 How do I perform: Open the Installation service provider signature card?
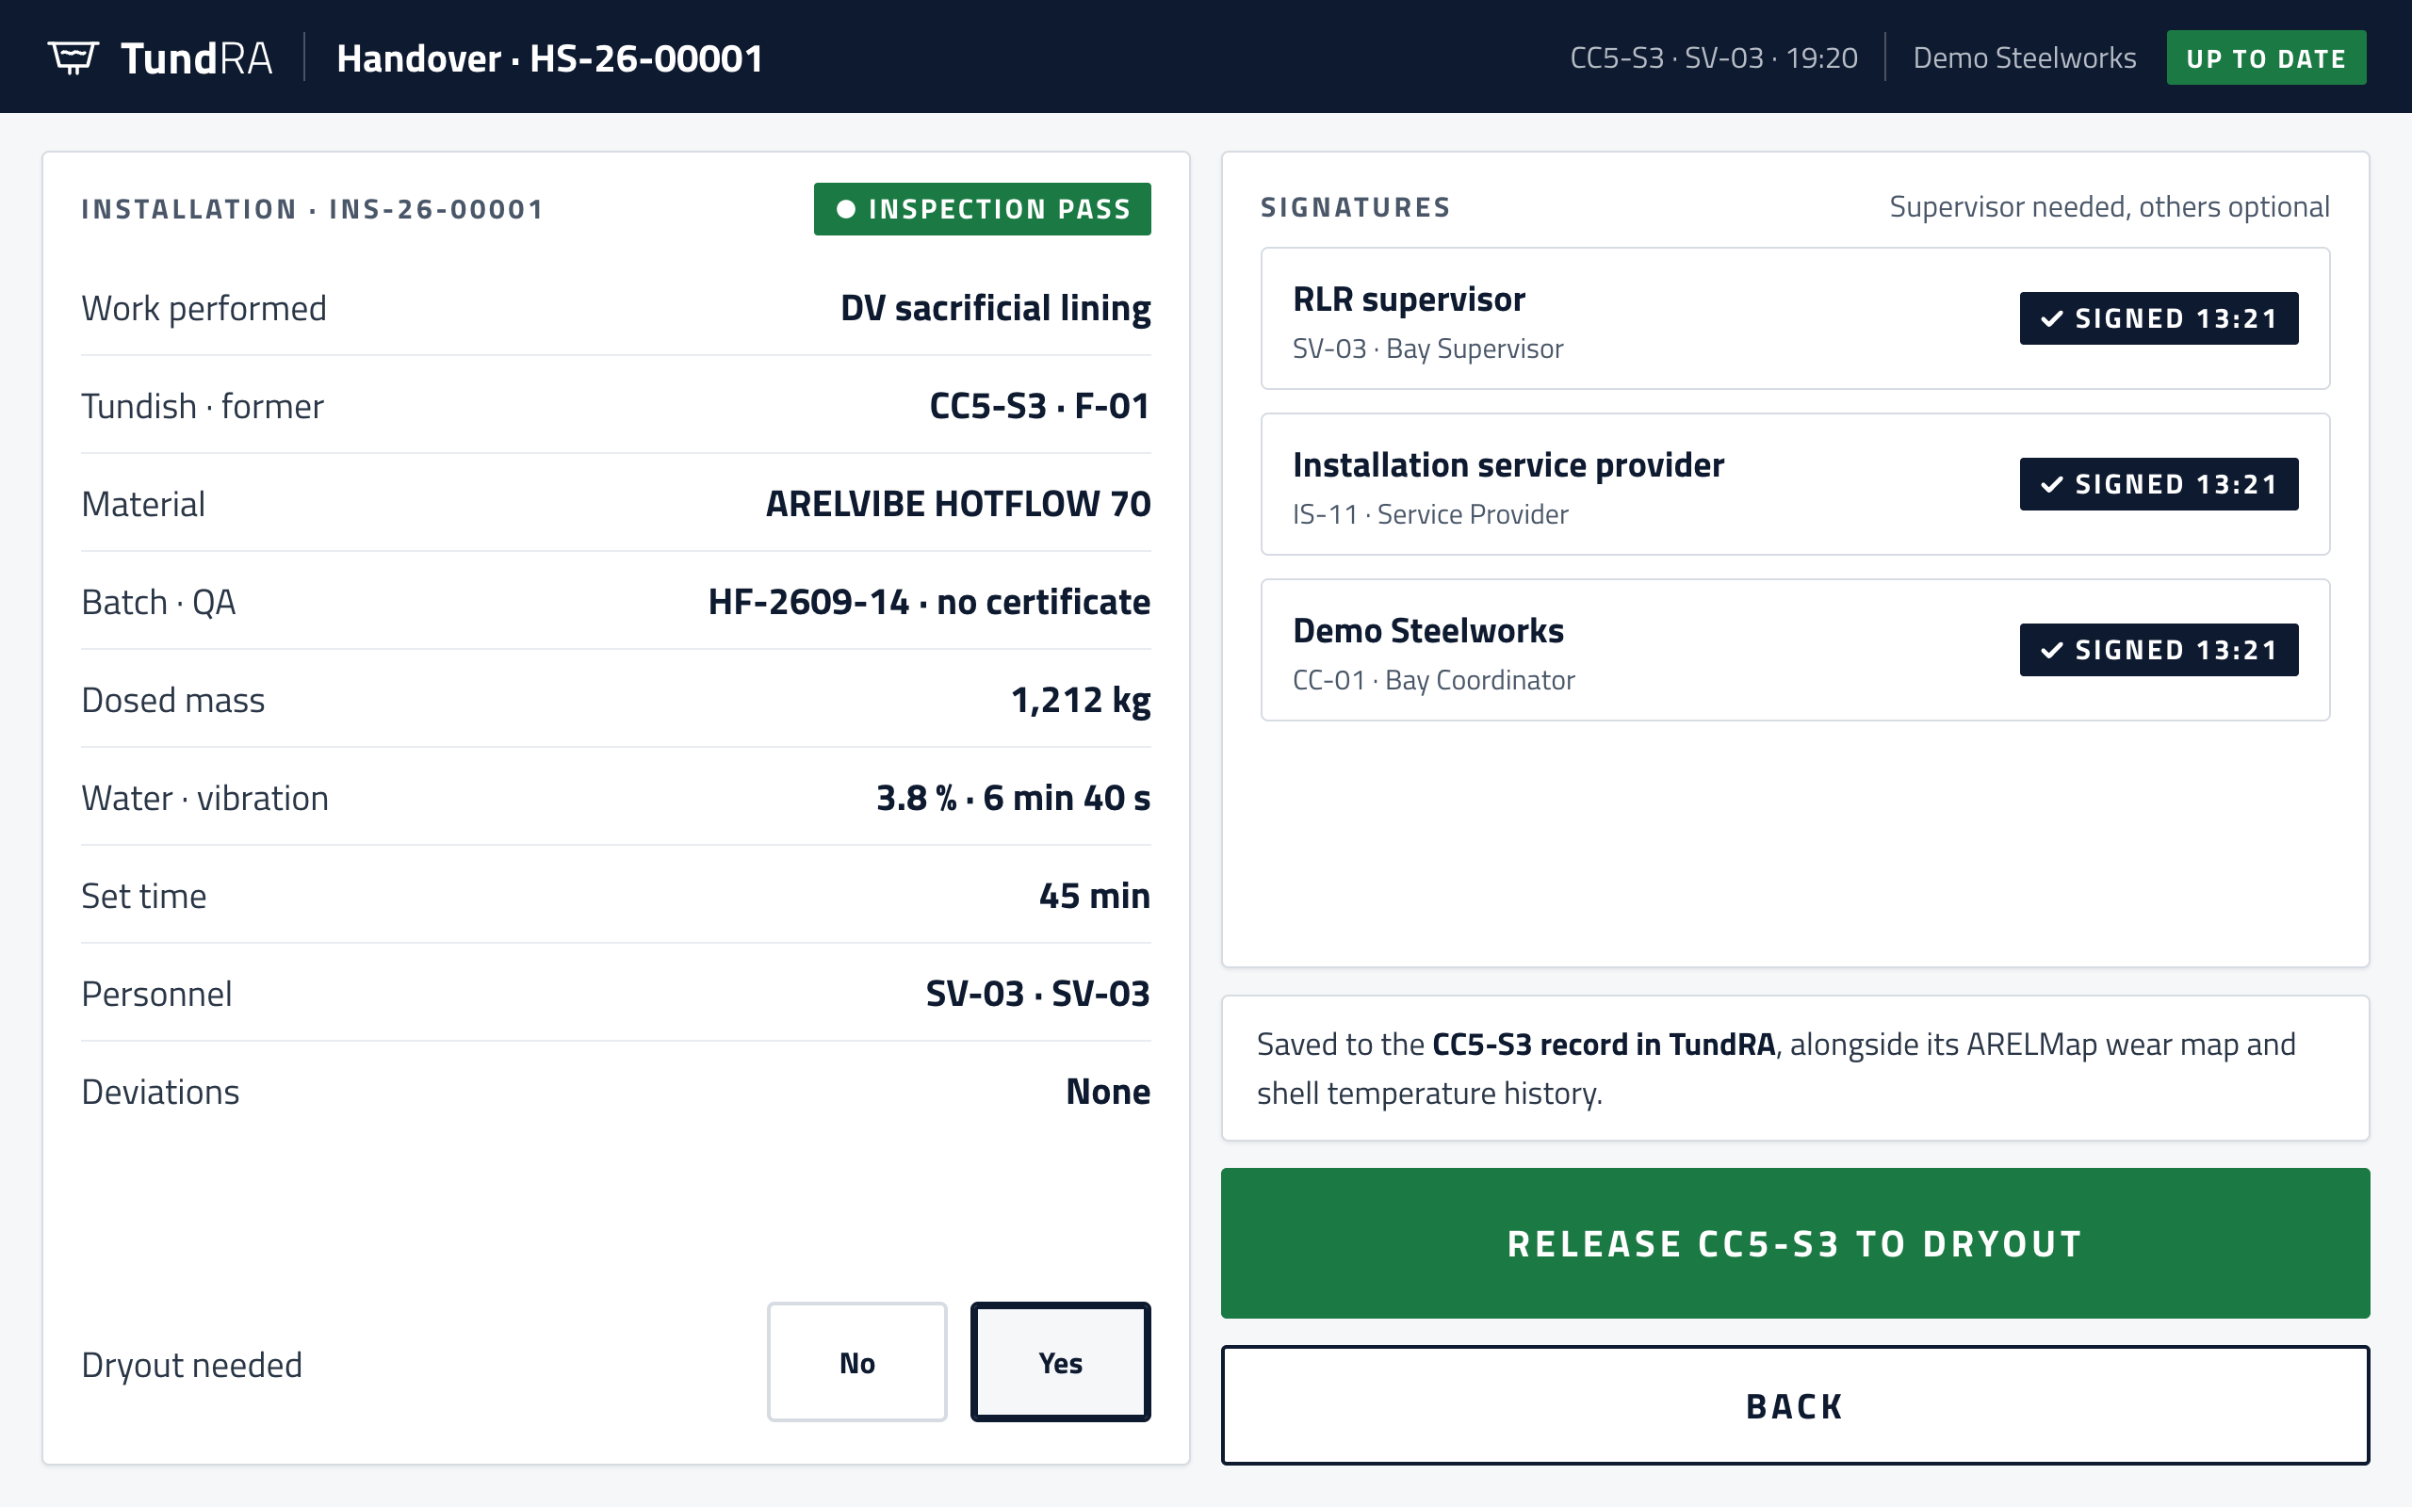pyautogui.click(x=1795, y=484)
